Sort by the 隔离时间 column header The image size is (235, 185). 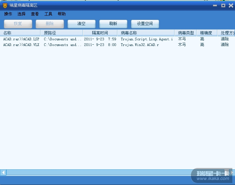point(100,33)
